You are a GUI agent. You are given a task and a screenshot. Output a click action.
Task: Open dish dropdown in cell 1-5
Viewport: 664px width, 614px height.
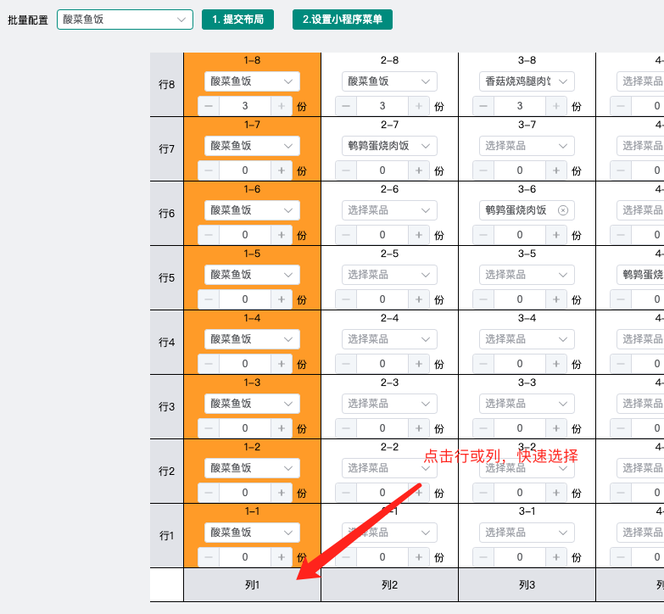(x=252, y=275)
